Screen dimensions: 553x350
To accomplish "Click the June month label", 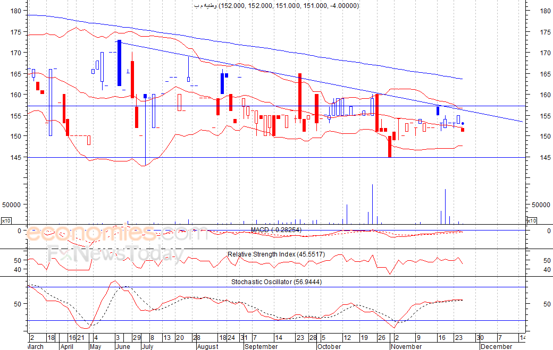I will click(123, 346).
